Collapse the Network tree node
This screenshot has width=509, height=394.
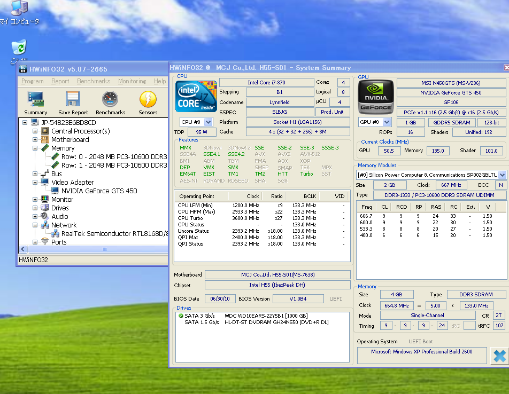pos(35,225)
